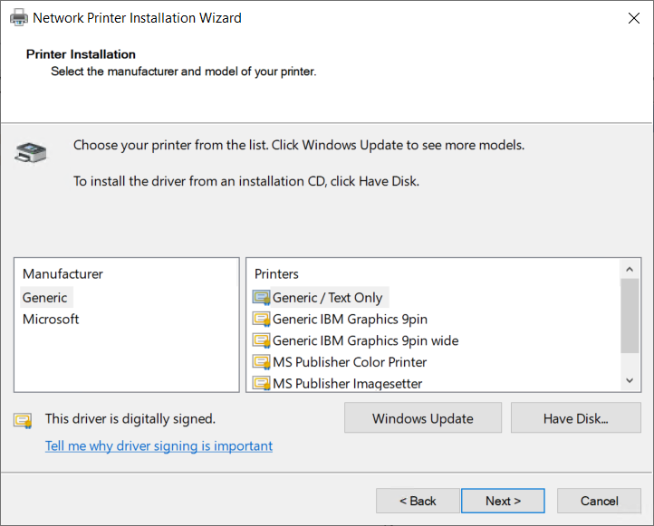The height and width of the screenshot is (526, 654).
Task: Return with the Back button
Action: 418,501
